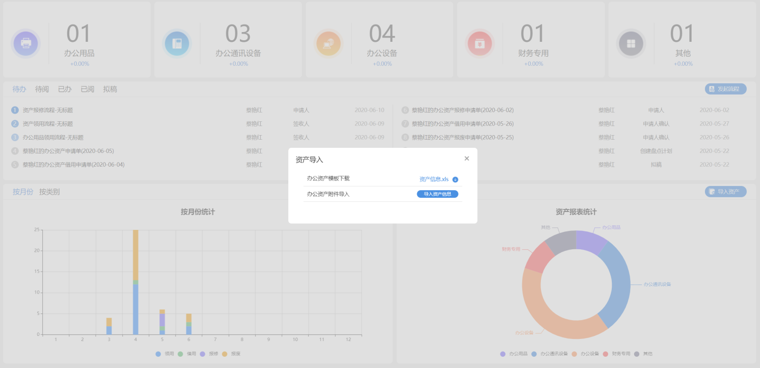Switch to the 拟稿 tab
The image size is (760, 368).
click(x=110, y=89)
